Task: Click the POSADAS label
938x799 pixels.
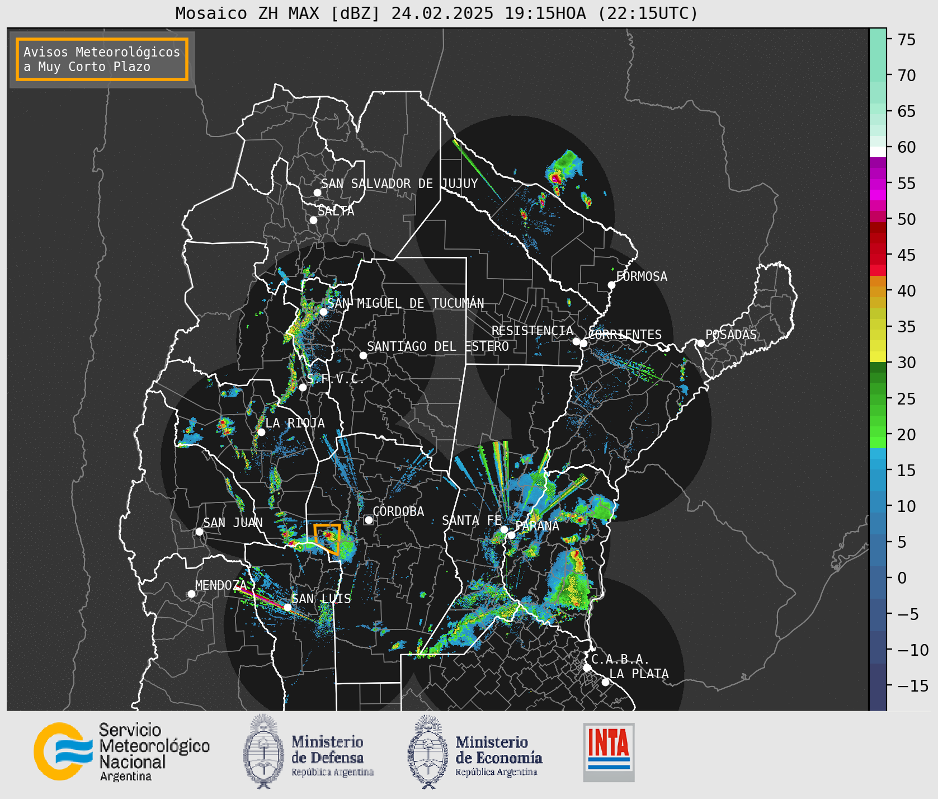Action: (731, 335)
